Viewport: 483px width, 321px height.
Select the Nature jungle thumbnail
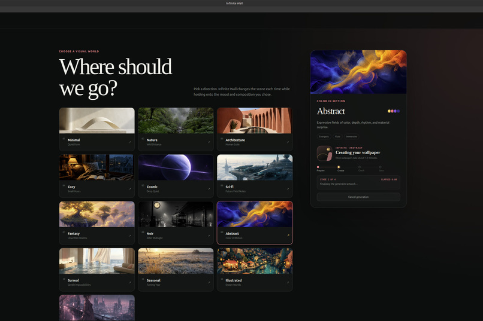click(x=176, y=120)
